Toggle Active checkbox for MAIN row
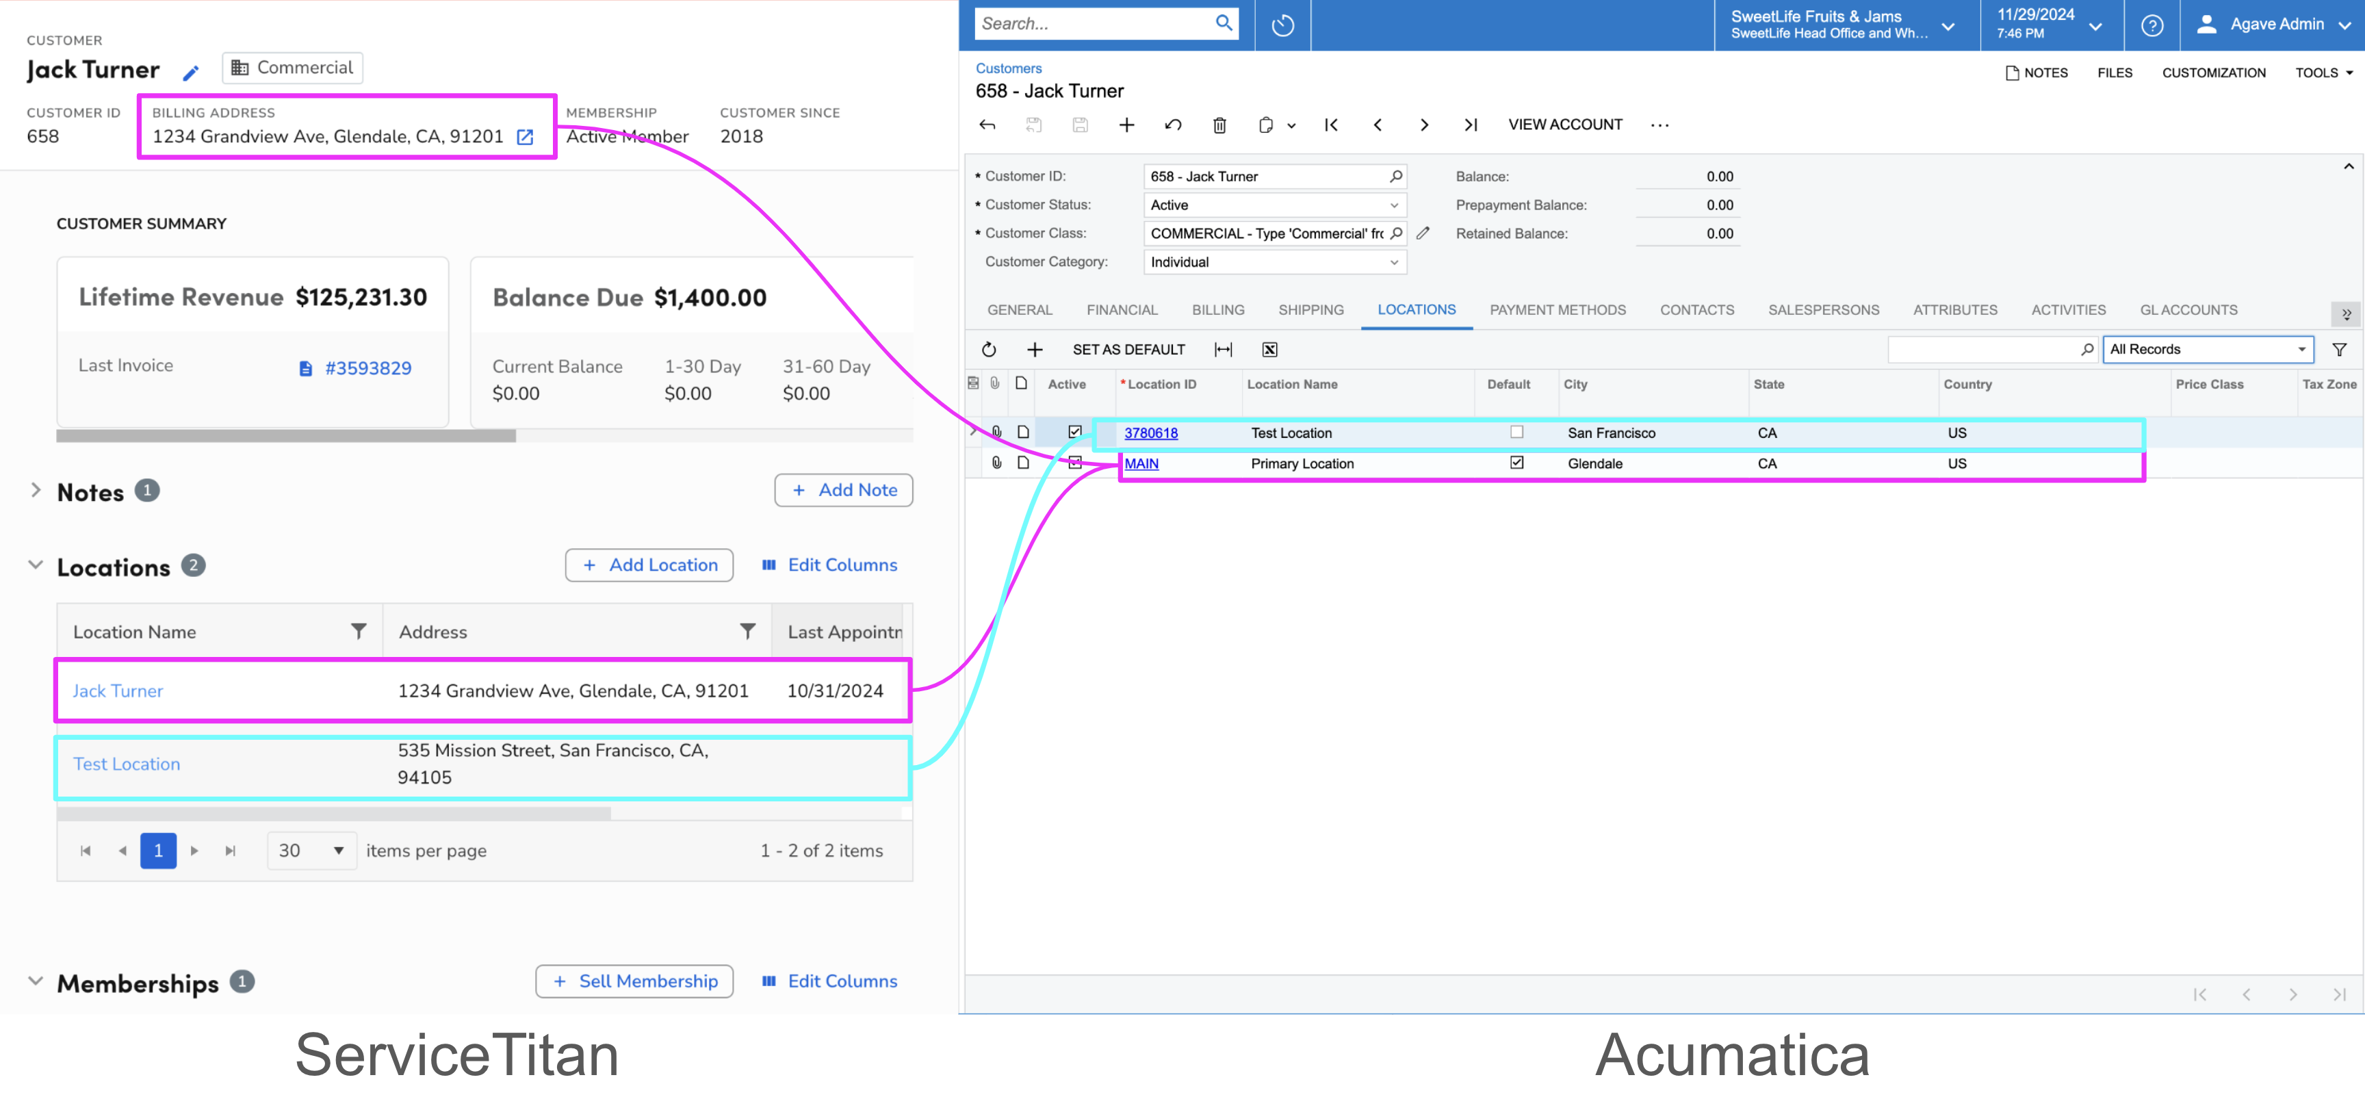 1075,462
